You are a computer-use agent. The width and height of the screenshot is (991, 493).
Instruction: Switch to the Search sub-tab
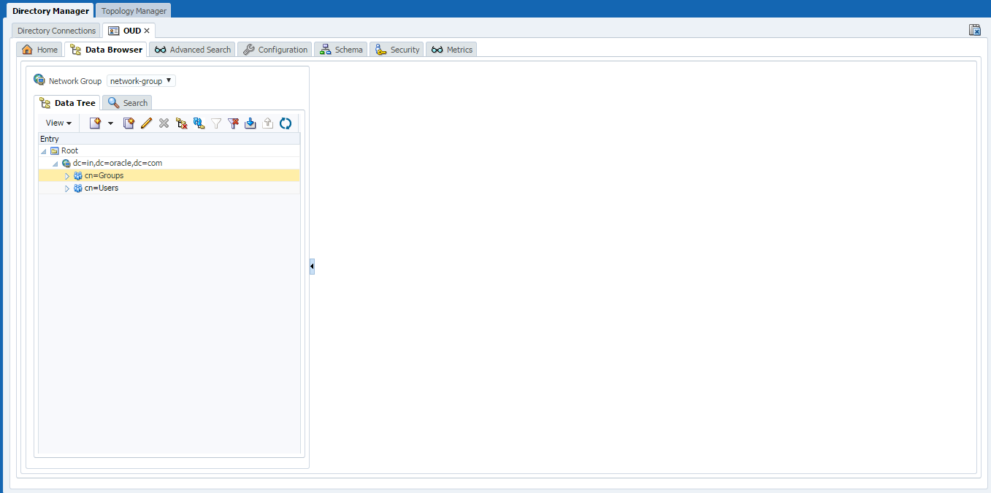[127, 103]
